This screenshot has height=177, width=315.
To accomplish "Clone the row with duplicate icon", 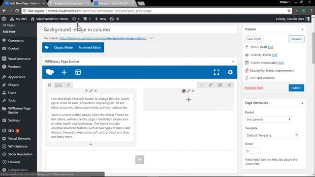I will click(x=220, y=85).
